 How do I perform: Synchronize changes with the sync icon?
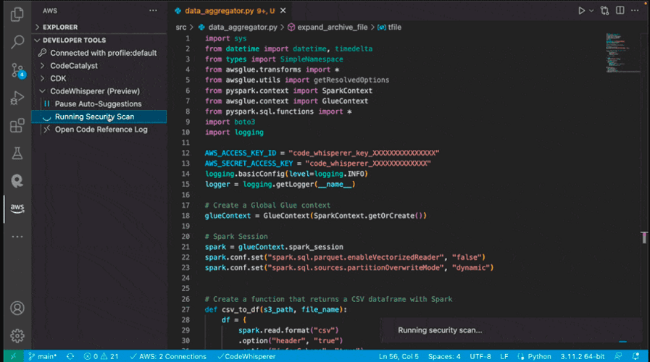(70, 356)
